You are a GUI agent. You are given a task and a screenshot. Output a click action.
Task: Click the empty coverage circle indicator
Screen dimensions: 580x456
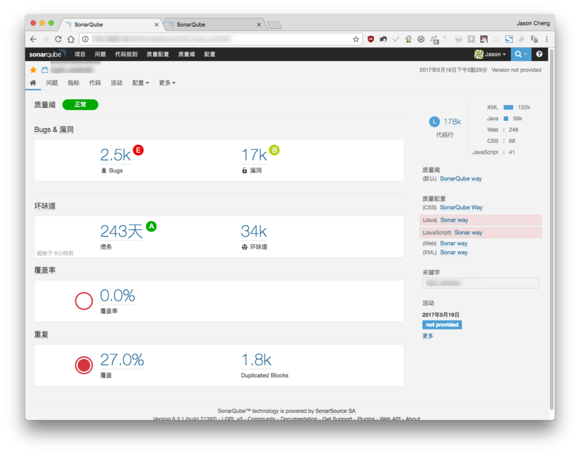tap(84, 301)
